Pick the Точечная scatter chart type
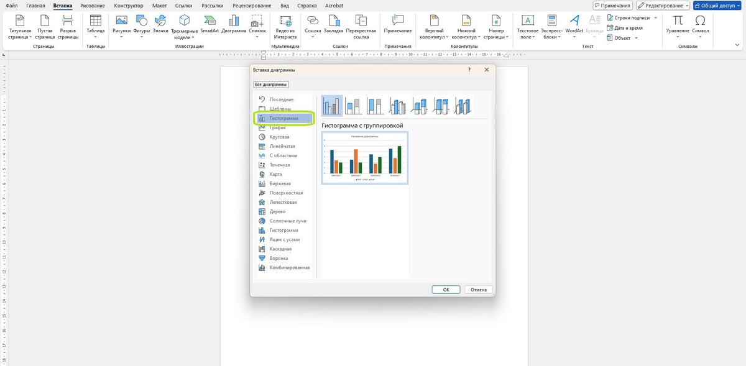Viewport: 746px width, 366px height. click(x=285, y=165)
